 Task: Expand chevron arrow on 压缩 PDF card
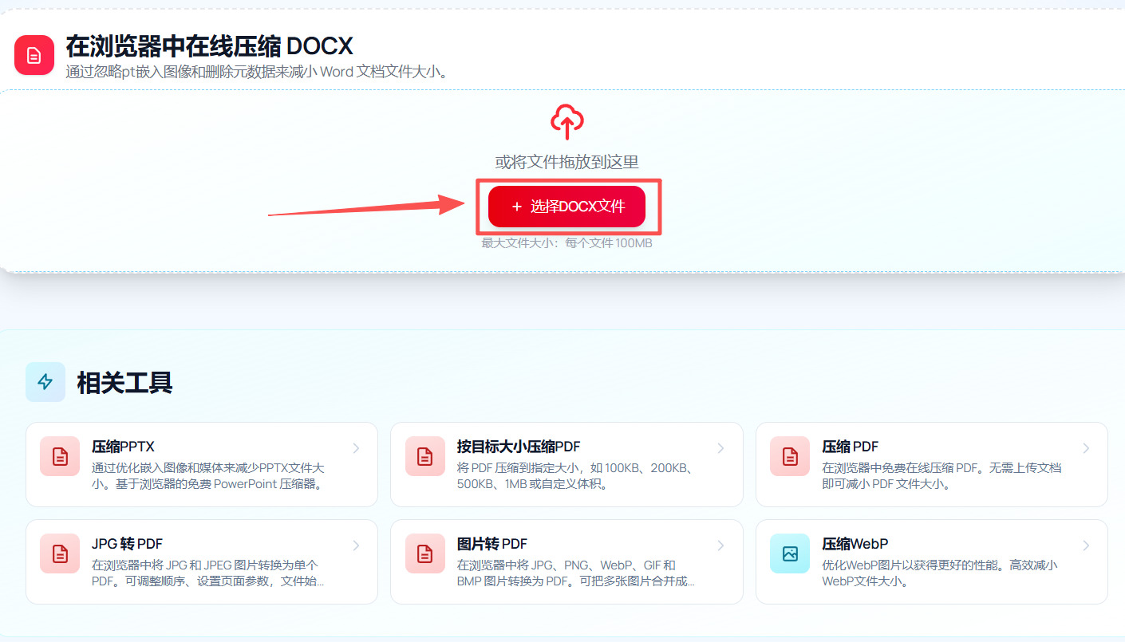pyautogui.click(x=1086, y=448)
